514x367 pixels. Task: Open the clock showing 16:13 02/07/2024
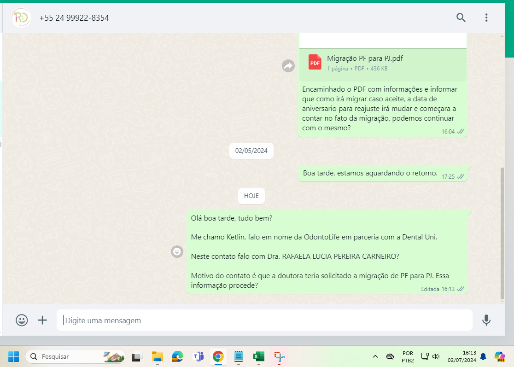(462, 356)
